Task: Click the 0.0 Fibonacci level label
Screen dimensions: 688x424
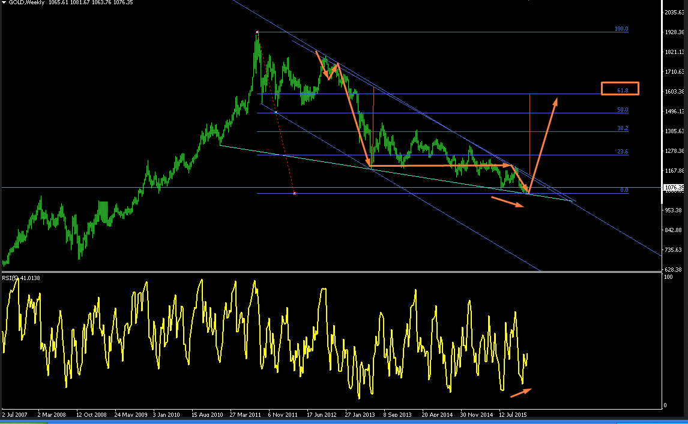Action: point(624,190)
